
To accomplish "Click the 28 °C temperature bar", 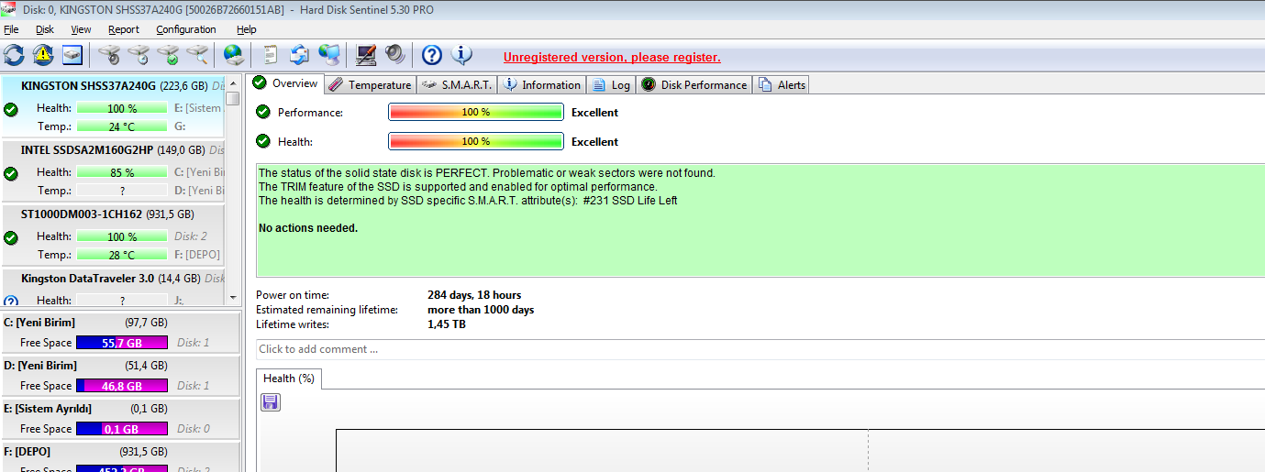I will 121,255.
